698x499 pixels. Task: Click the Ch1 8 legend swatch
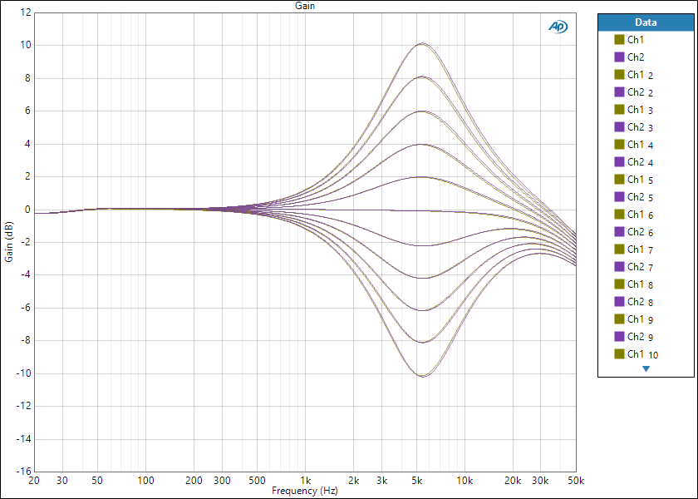point(619,284)
